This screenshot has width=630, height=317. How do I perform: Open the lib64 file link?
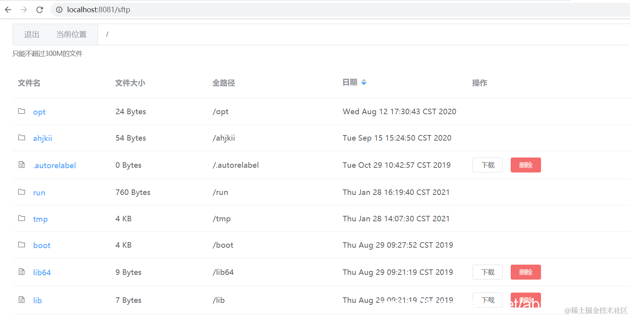[x=42, y=273]
